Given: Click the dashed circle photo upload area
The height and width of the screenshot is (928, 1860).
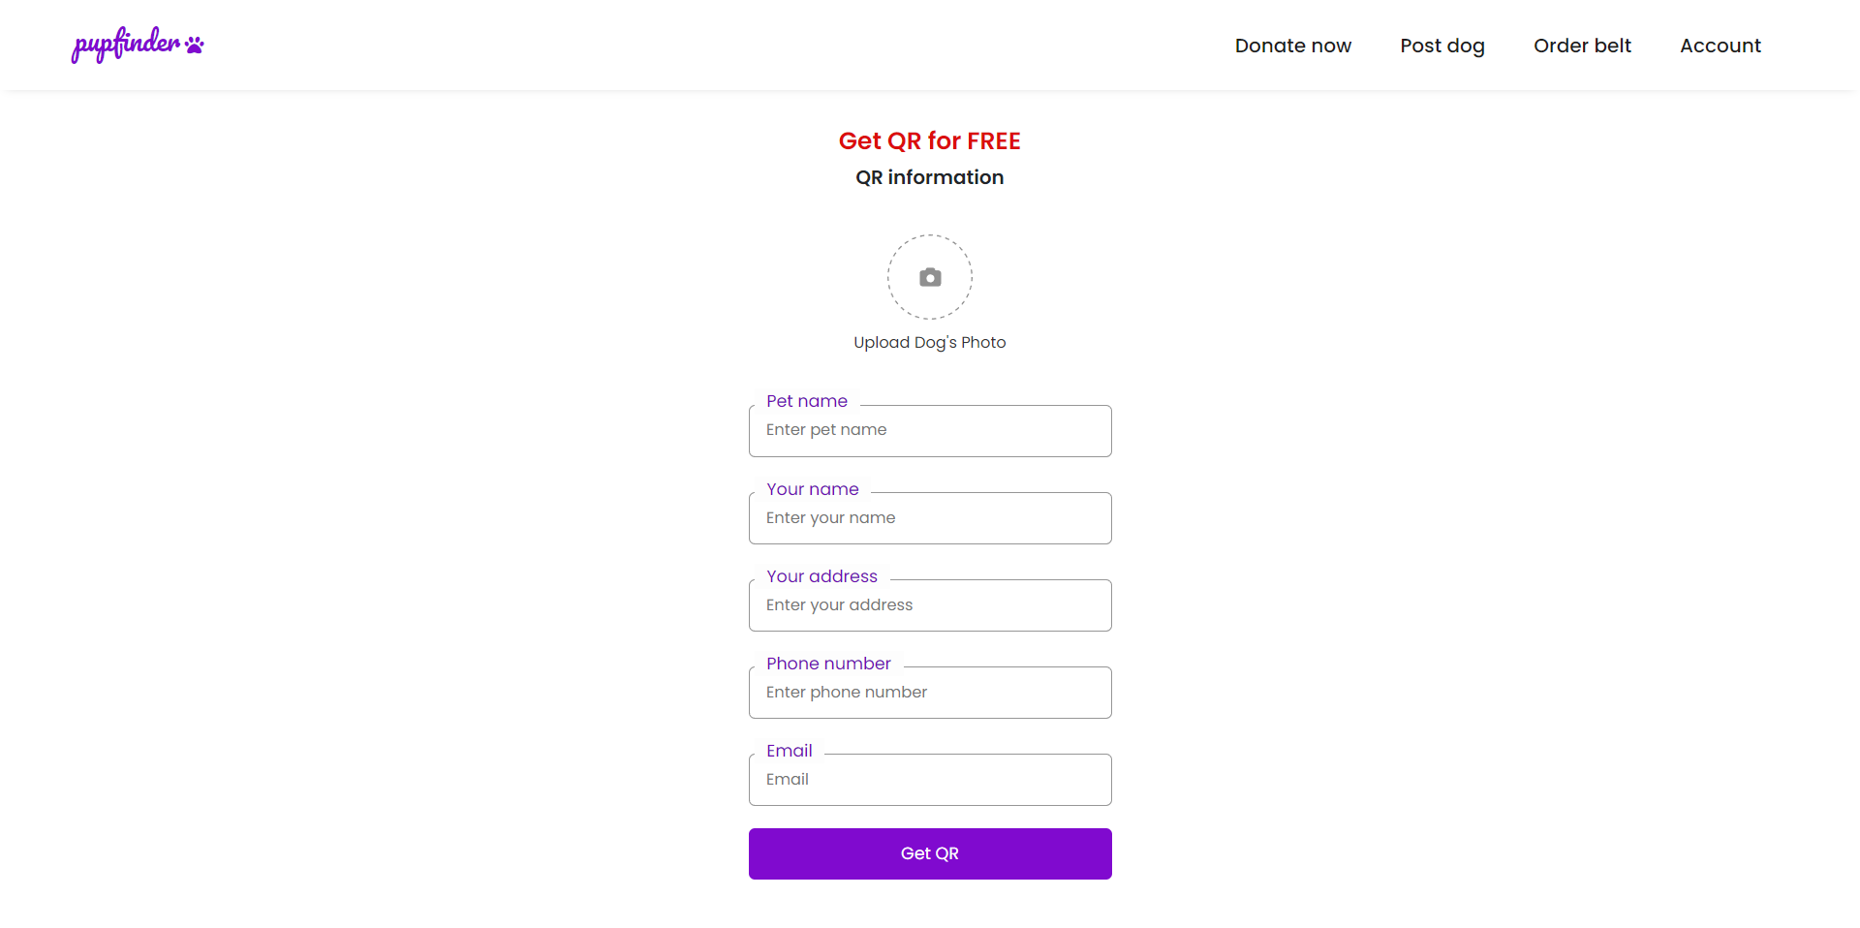Looking at the screenshot, I should coord(929,277).
